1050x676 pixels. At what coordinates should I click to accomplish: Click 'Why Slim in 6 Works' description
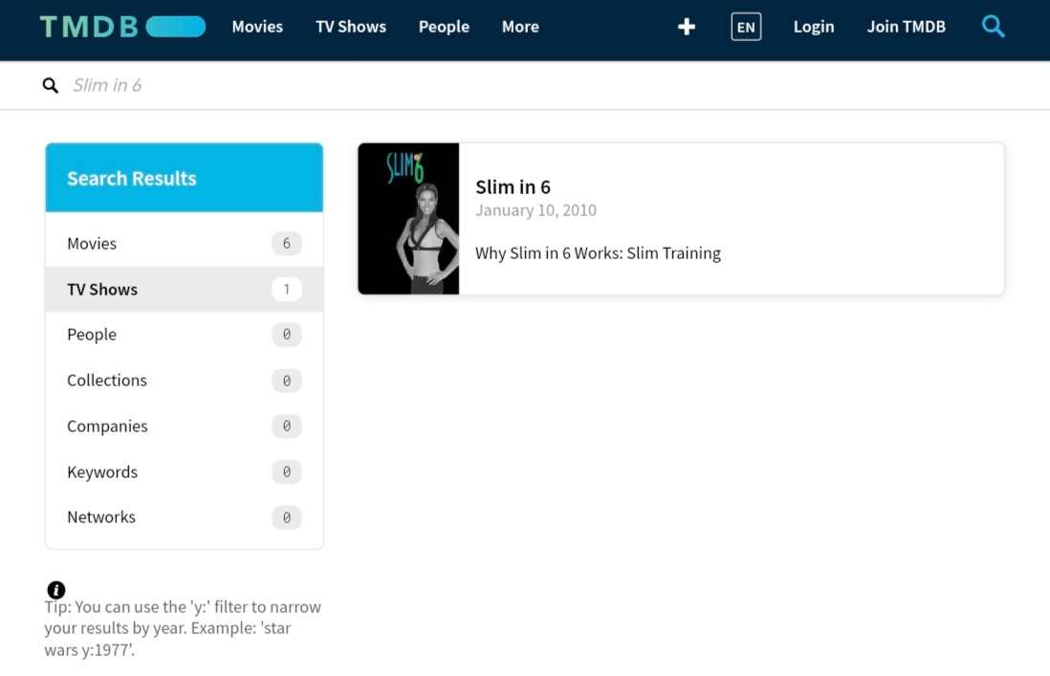(x=598, y=253)
